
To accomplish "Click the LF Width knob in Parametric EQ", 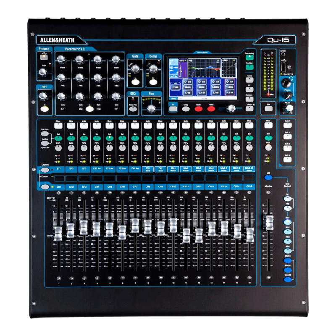I will [61, 59].
